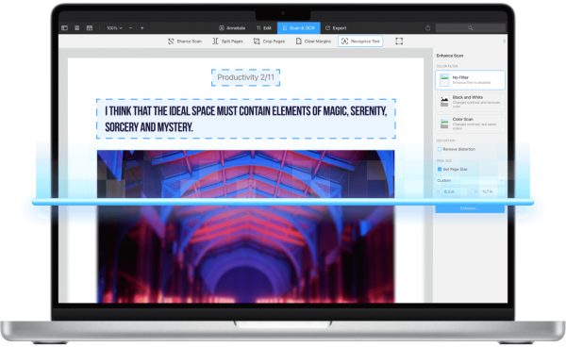
Task: Click the search field in the toolbar
Action: [x=471, y=27]
